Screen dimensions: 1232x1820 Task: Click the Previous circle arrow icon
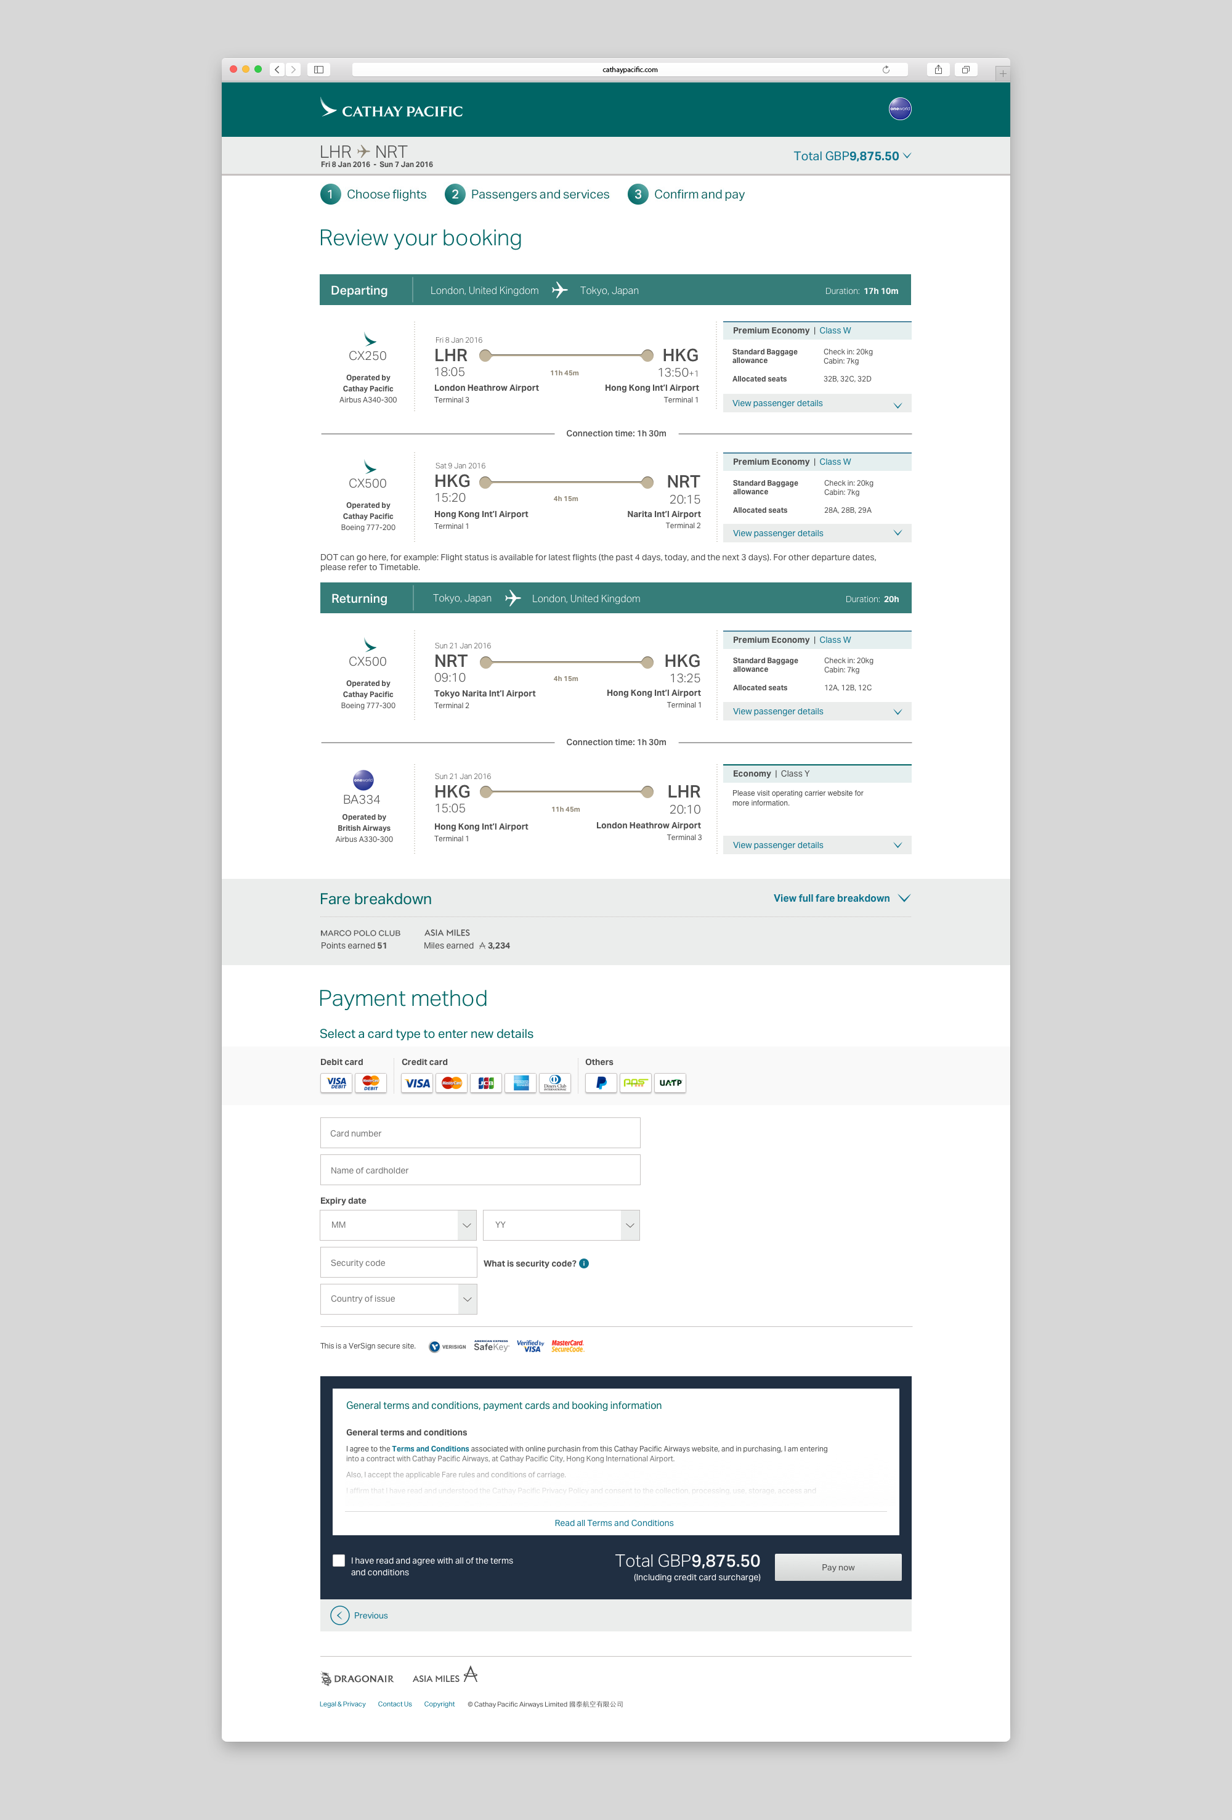[339, 1615]
